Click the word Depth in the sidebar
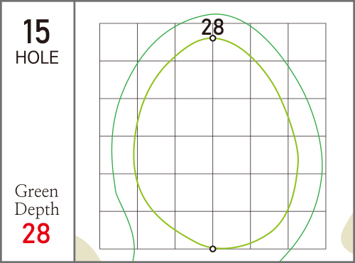The width and height of the screenshot is (355, 263). coord(37,209)
